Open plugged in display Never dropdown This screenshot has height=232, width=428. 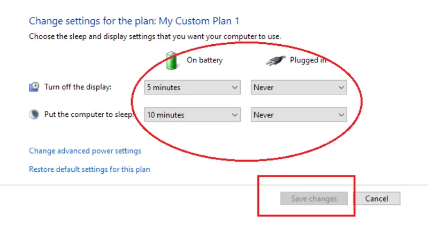(299, 87)
